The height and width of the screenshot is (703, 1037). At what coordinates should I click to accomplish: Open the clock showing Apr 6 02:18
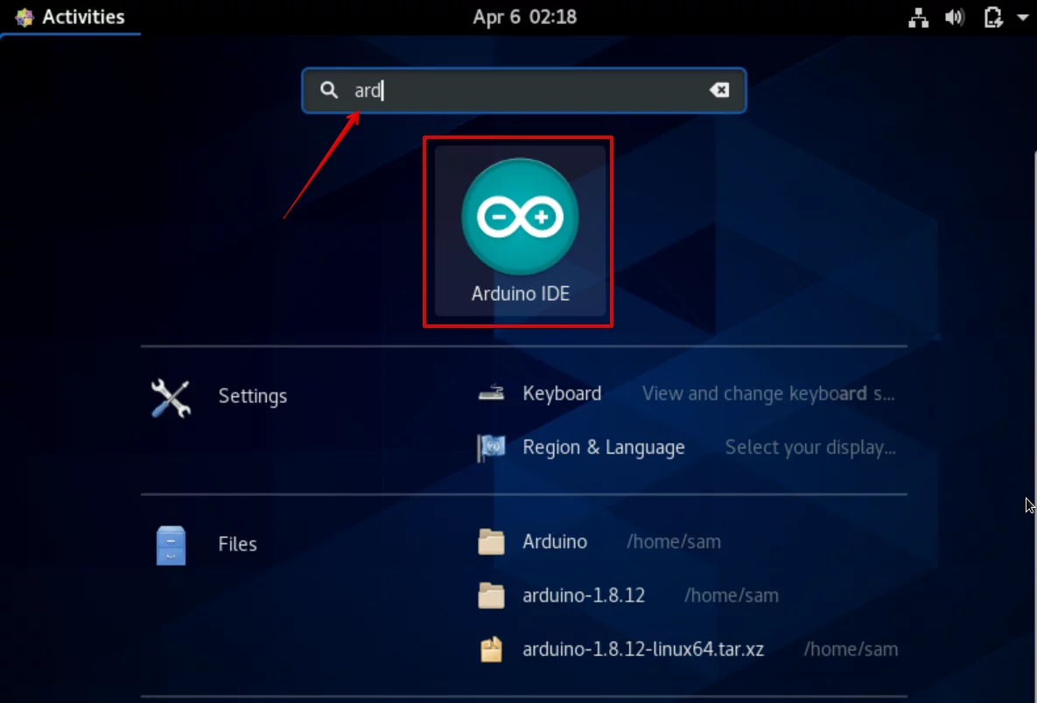pos(524,17)
